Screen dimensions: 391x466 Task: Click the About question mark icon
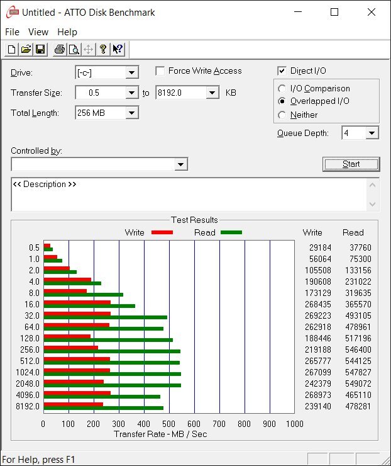[x=103, y=49]
